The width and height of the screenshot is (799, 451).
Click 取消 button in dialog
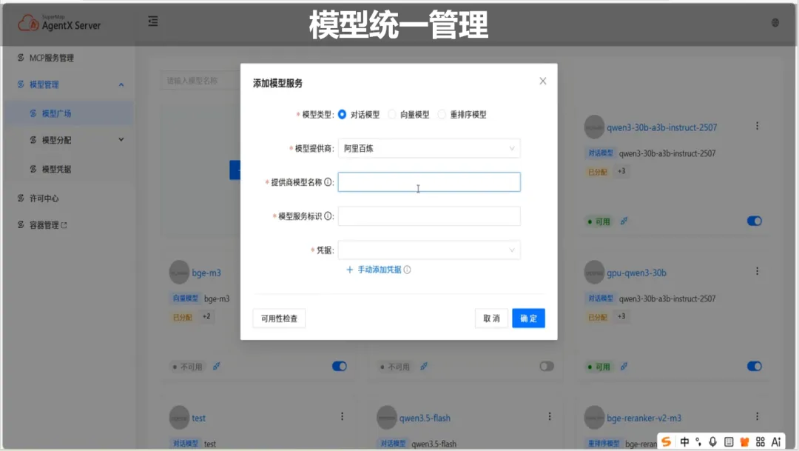[491, 318]
